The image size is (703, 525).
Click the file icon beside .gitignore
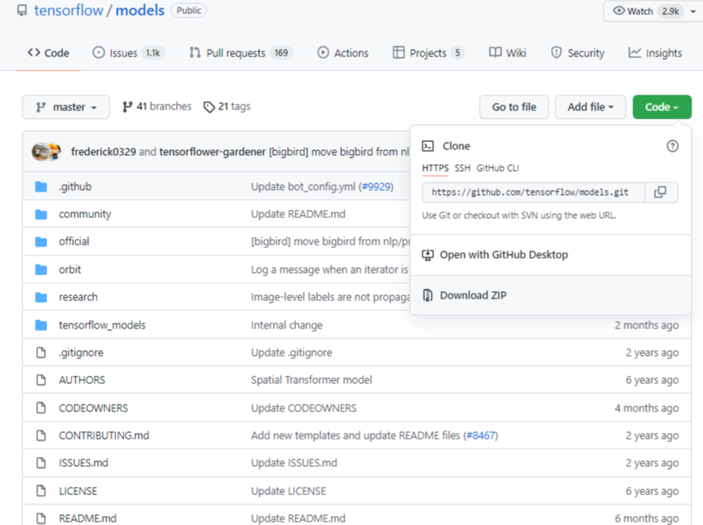[x=41, y=352]
